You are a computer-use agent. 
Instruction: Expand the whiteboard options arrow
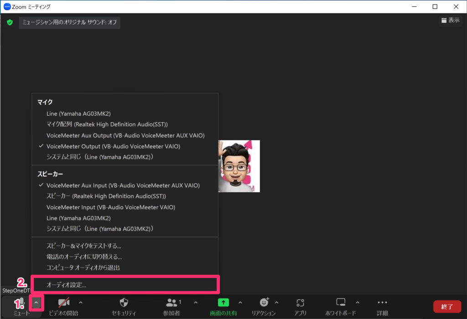tap(358, 303)
